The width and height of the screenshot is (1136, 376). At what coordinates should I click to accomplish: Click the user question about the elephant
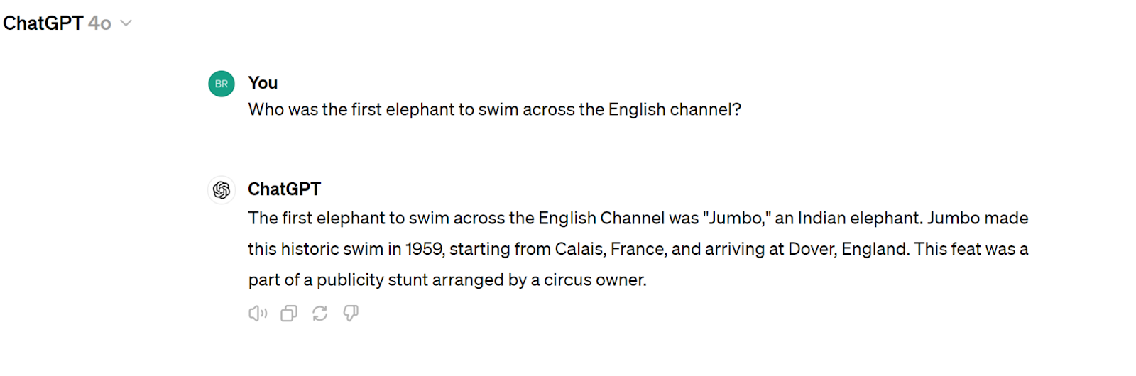pyautogui.click(x=494, y=110)
